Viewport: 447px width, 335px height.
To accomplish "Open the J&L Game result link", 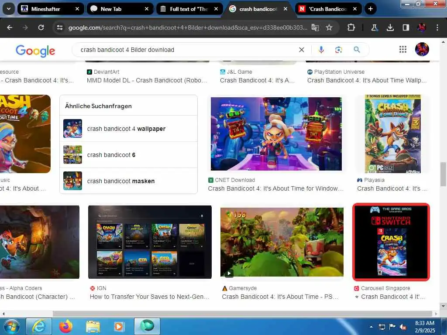I will pos(257,80).
